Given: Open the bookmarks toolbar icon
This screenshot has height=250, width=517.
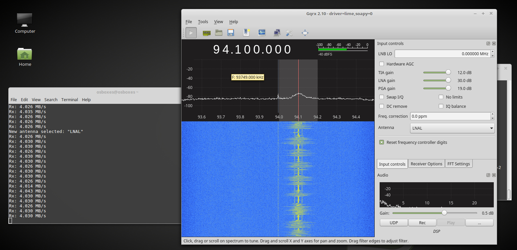Looking at the screenshot, I should [x=246, y=33].
